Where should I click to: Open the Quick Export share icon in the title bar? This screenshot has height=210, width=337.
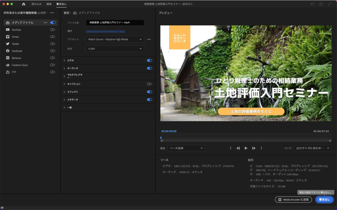[x=321, y=4]
